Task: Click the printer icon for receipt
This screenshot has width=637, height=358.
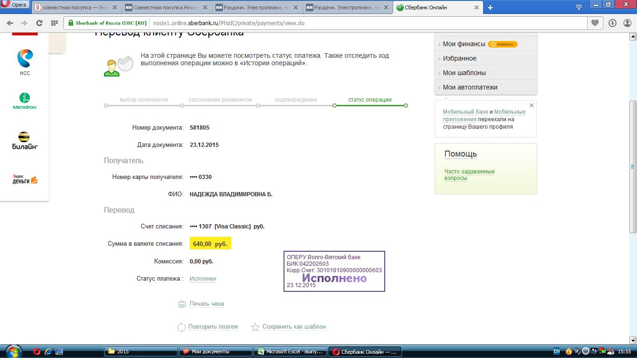Action: pos(182,304)
